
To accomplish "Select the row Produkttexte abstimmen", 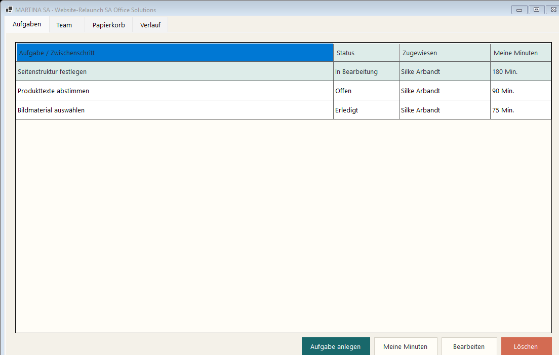I will 284,91.
